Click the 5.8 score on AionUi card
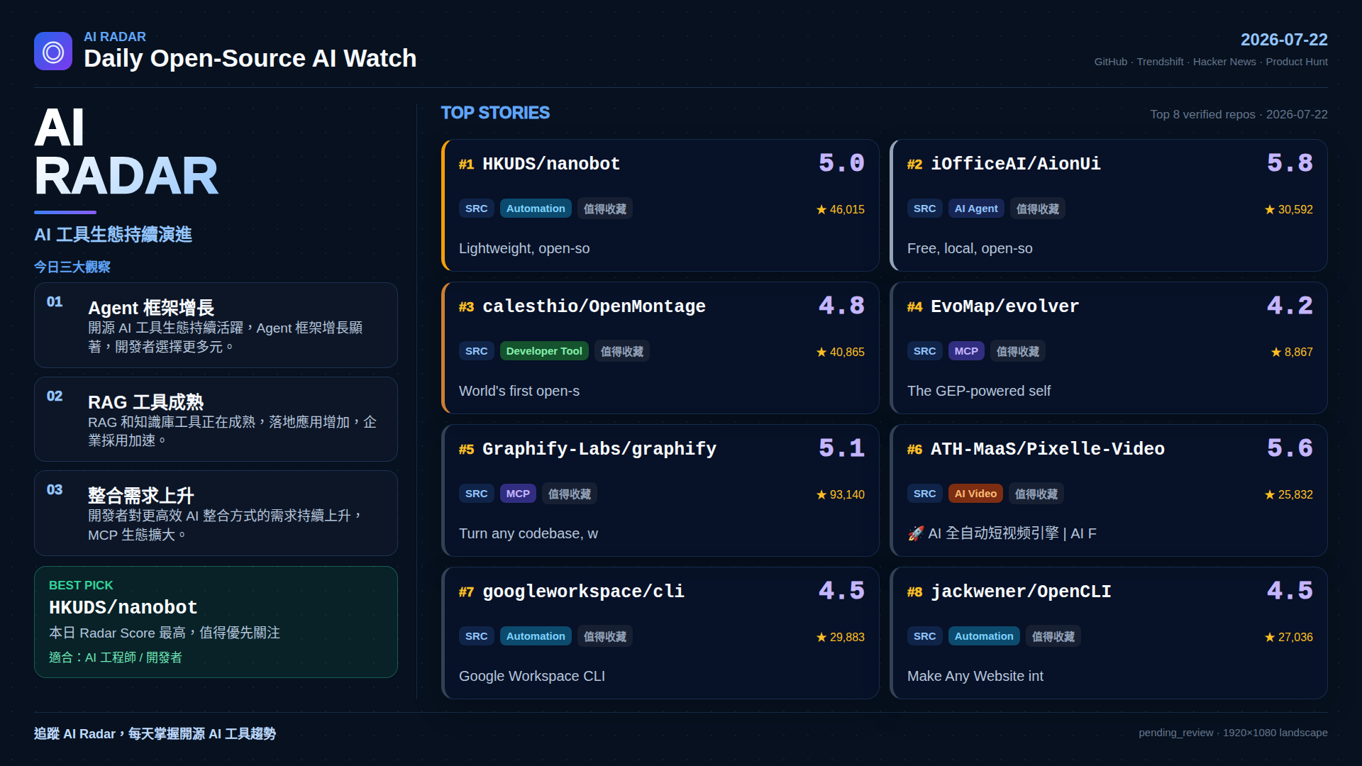Image resolution: width=1362 pixels, height=766 pixels. 1290,163
